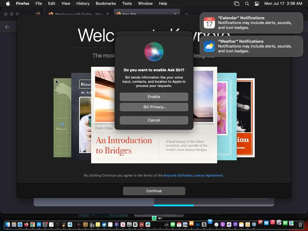Screen dimensions: 308x231
Task: Open Shortcuts from the Dock
Action: click(116, 224)
